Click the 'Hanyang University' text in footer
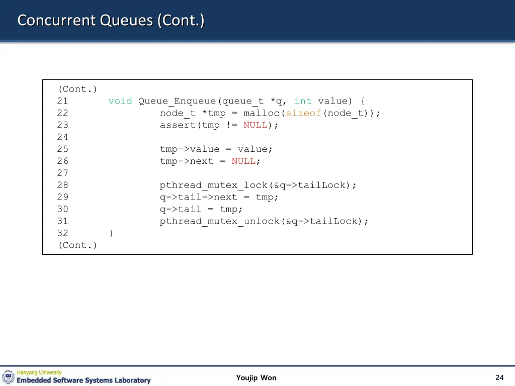The height and width of the screenshot is (386, 515). (39, 372)
